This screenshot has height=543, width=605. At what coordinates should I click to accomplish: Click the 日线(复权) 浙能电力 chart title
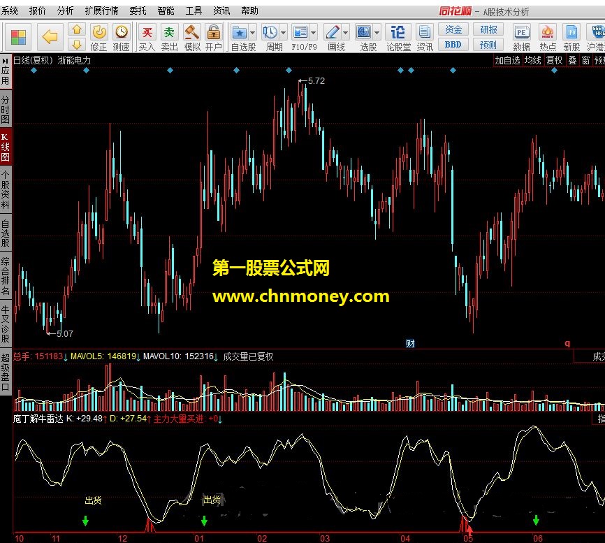52,60
